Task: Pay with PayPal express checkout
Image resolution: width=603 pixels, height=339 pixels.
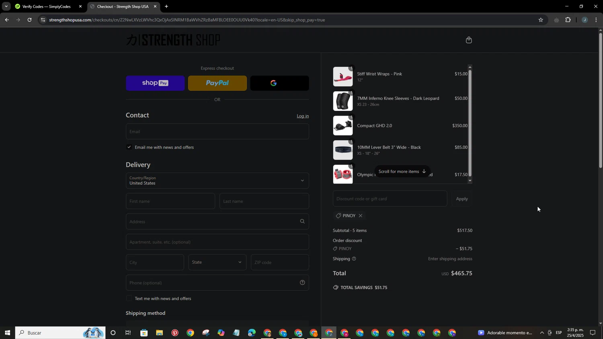Action: pos(217,83)
